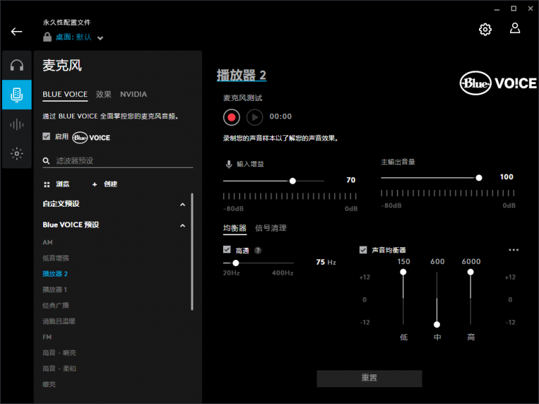This screenshot has width=539, height=404.
Task: Switch to the 信号清理 tab
Action: (x=270, y=228)
